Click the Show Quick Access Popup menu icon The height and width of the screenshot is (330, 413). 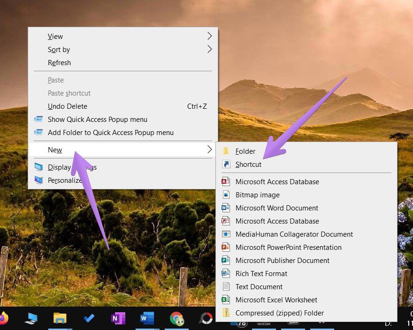[38, 119]
